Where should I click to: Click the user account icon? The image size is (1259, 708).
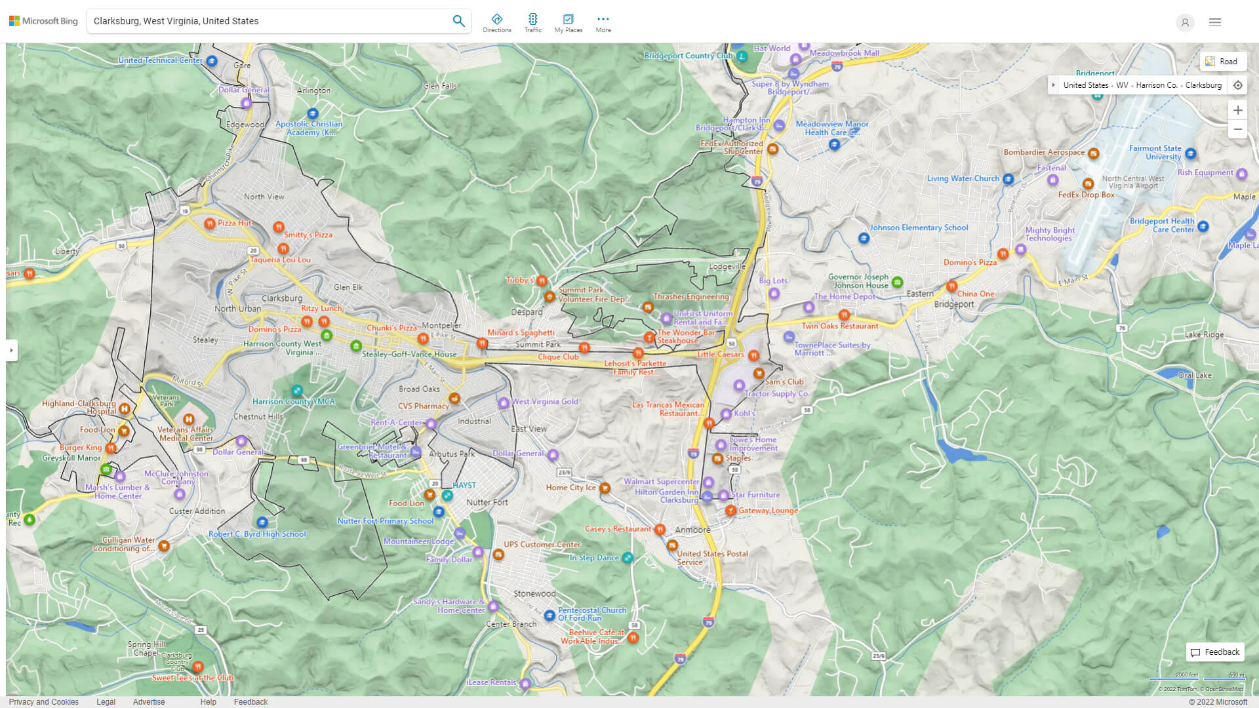[1185, 22]
